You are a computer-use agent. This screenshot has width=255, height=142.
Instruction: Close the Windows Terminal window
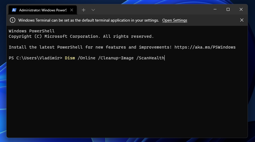pyautogui.click(x=241, y=9)
